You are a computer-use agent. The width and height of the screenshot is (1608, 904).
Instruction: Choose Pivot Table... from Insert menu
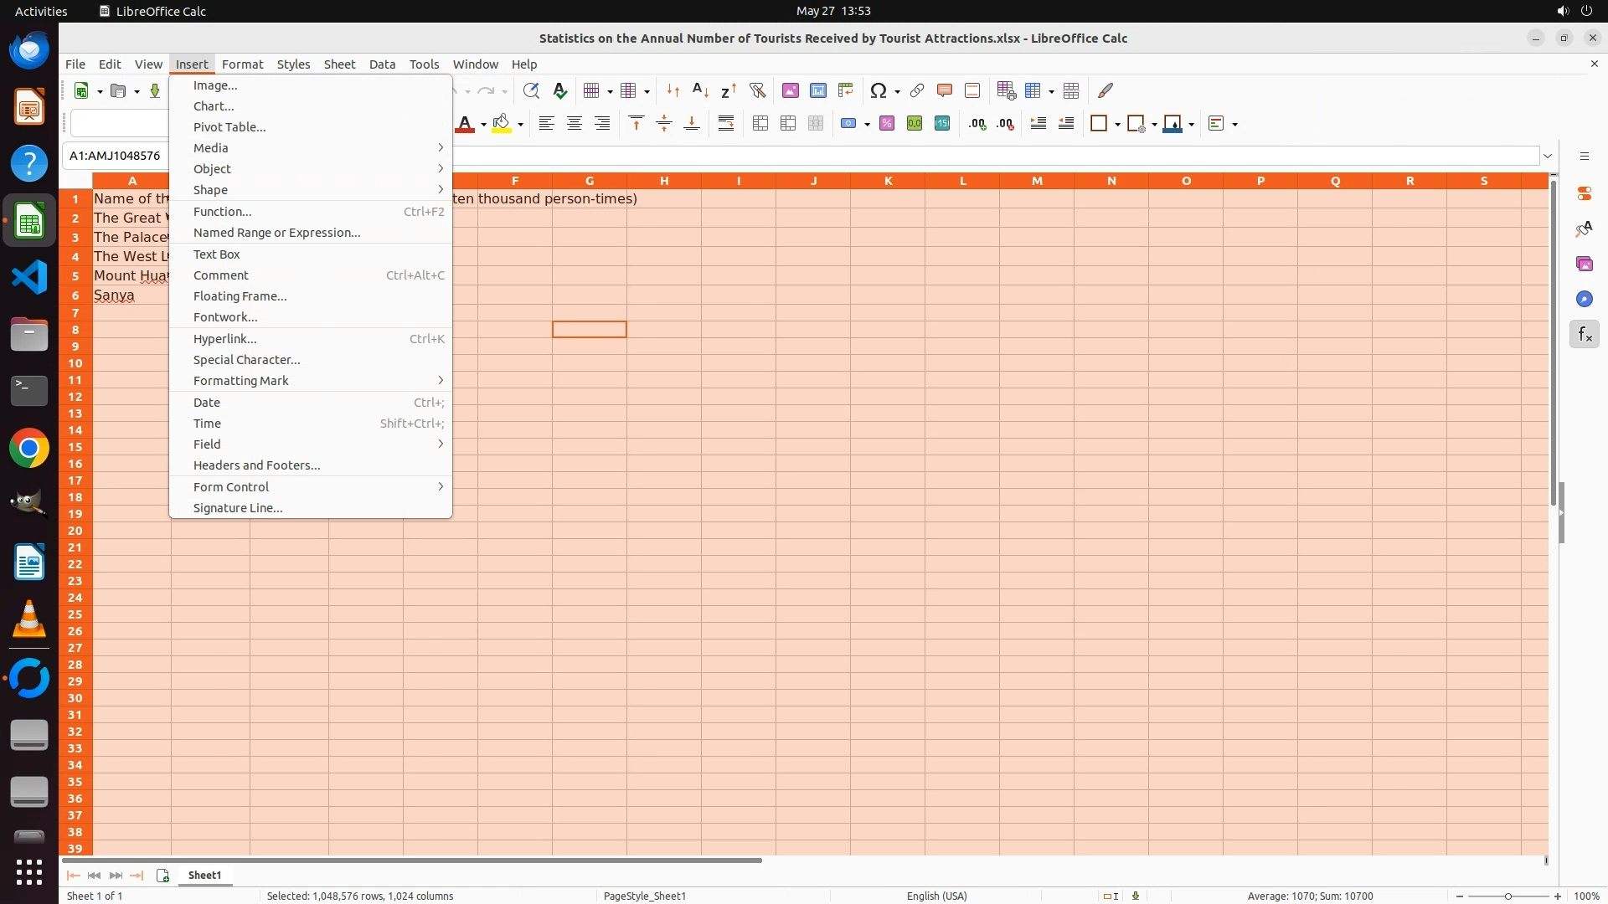(x=229, y=127)
